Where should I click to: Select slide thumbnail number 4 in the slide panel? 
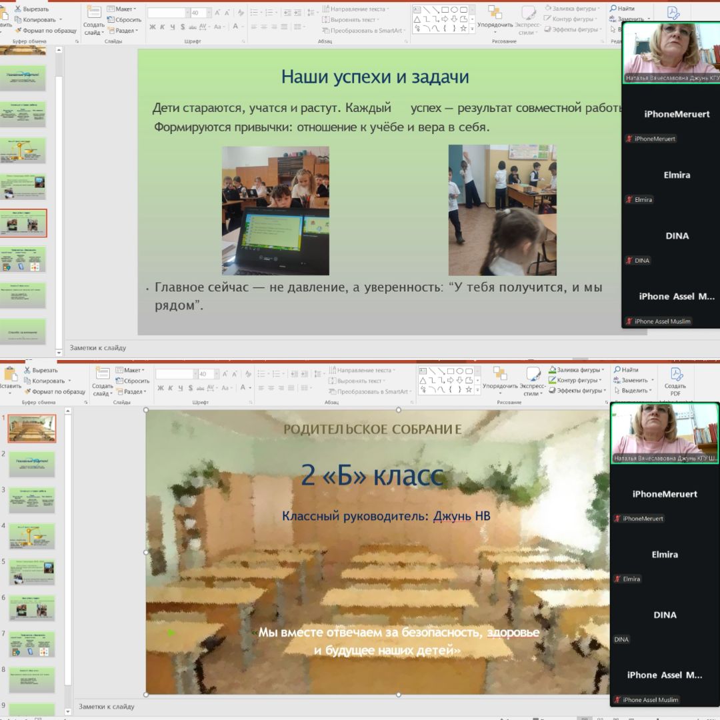(32, 536)
